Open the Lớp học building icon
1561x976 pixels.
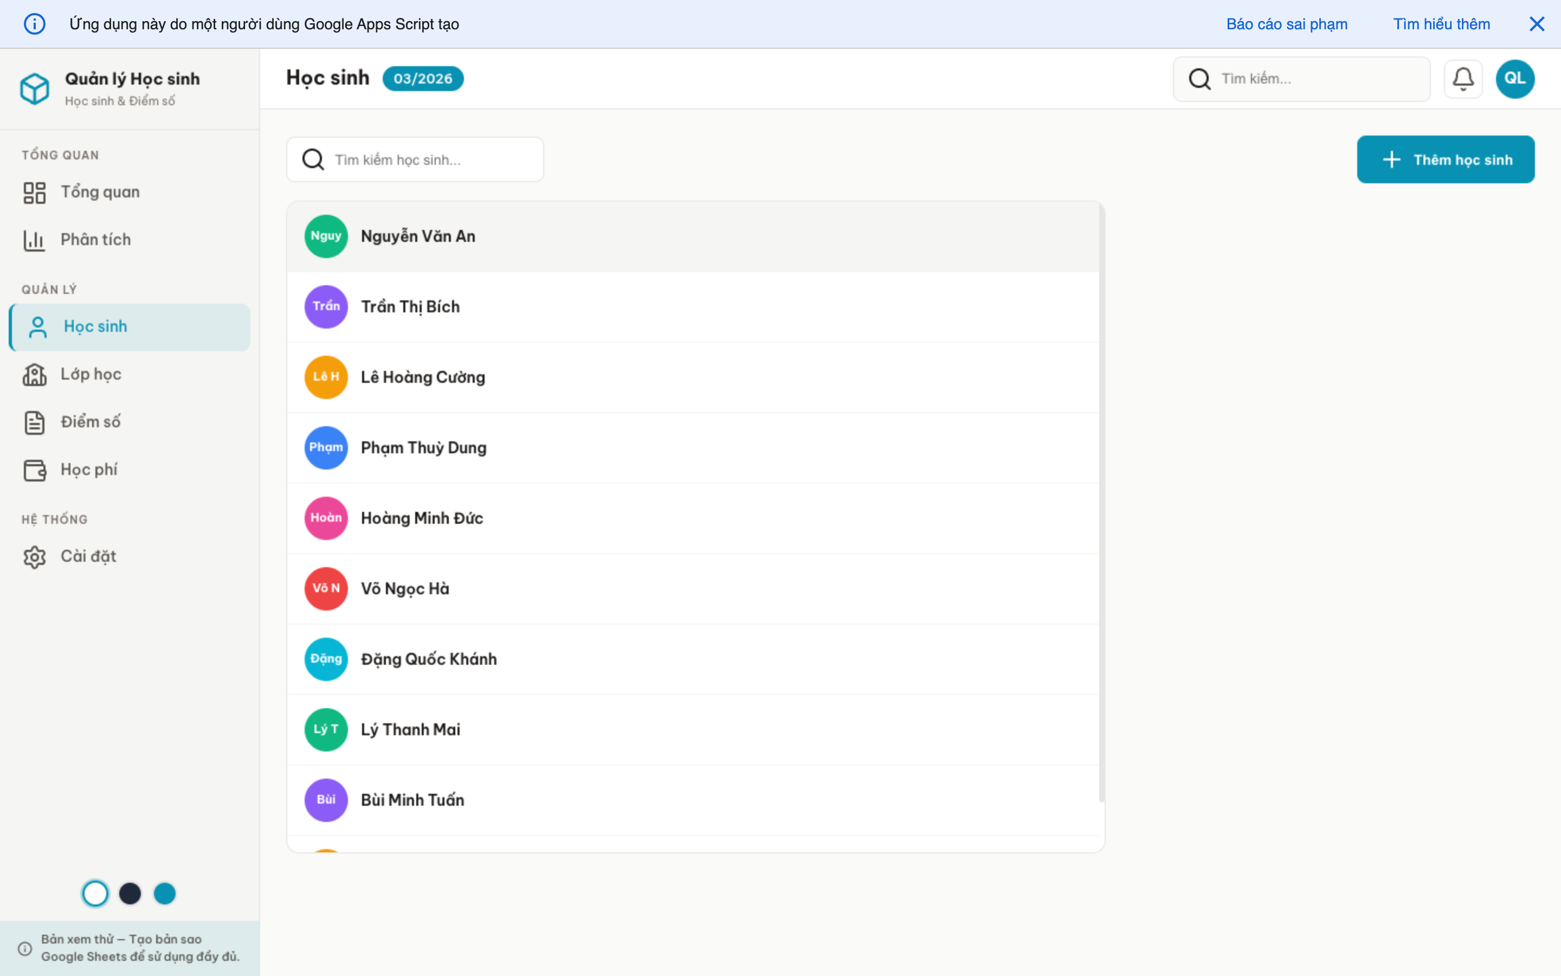[34, 374]
